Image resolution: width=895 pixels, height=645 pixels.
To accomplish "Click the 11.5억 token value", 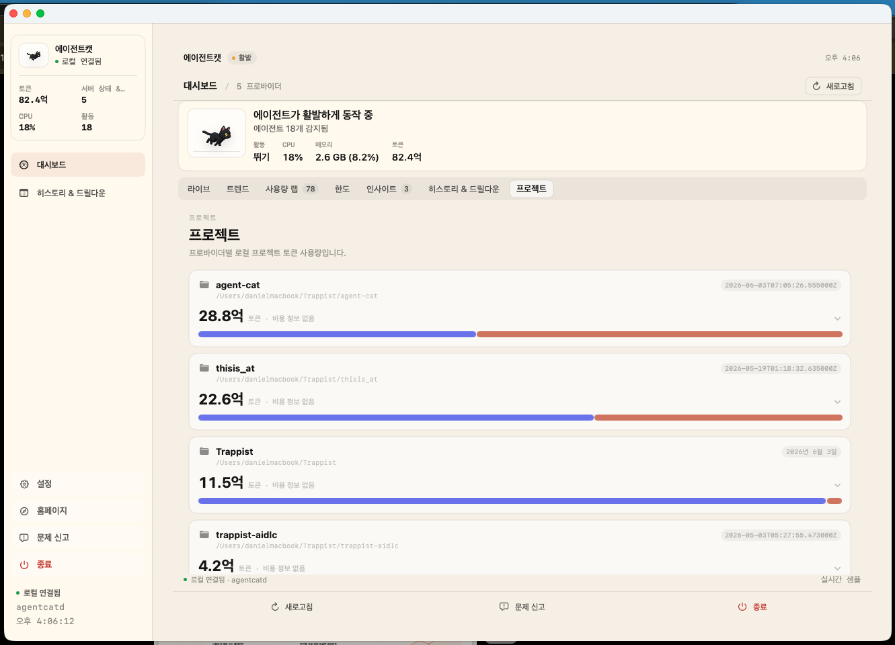I will pos(221,482).
